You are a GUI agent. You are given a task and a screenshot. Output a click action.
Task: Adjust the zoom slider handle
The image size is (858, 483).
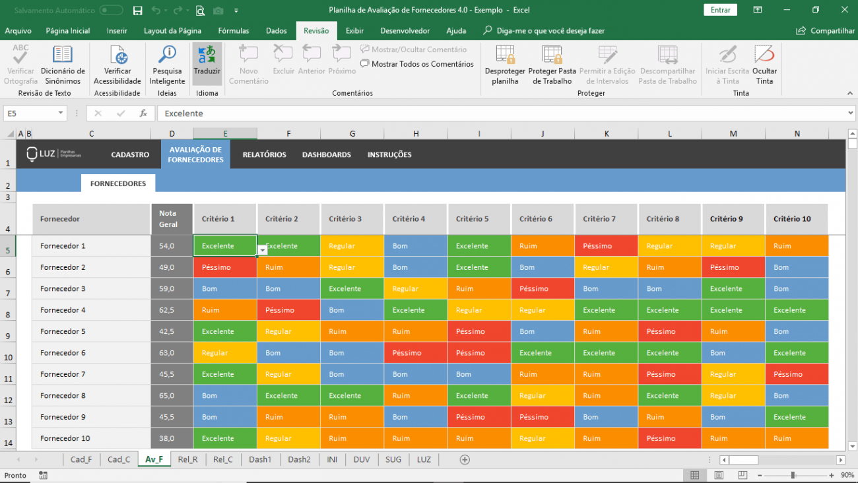pyautogui.click(x=793, y=475)
